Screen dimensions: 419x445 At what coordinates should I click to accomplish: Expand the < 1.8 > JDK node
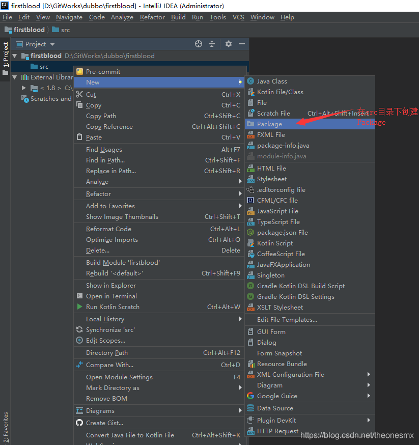[24, 88]
